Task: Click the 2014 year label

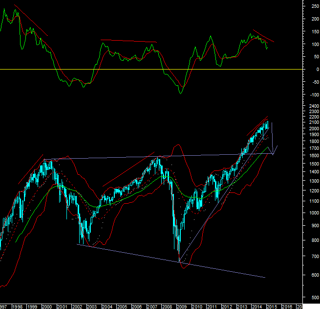Action: click(257, 307)
